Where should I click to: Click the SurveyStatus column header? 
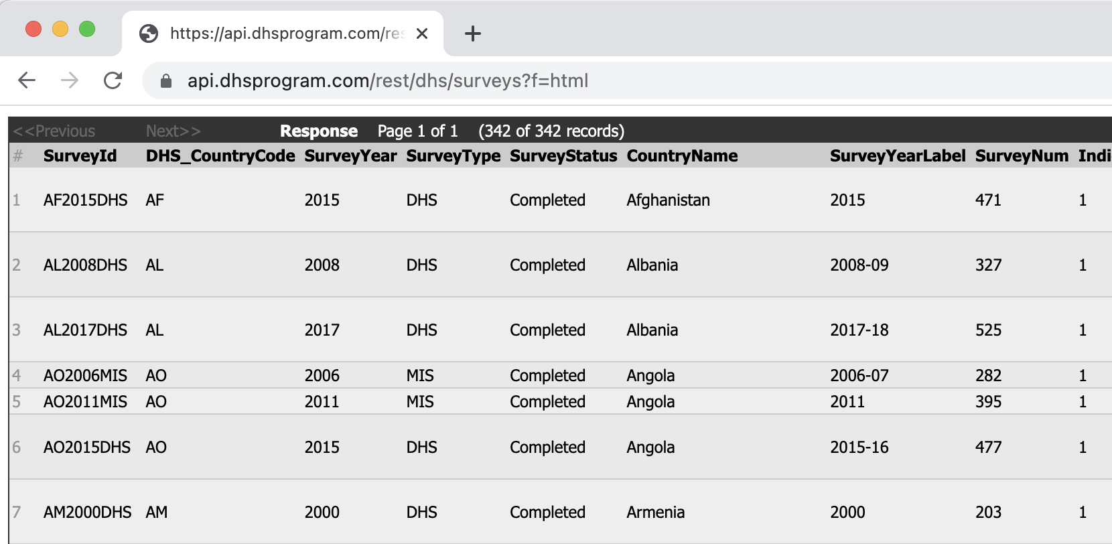coord(563,156)
